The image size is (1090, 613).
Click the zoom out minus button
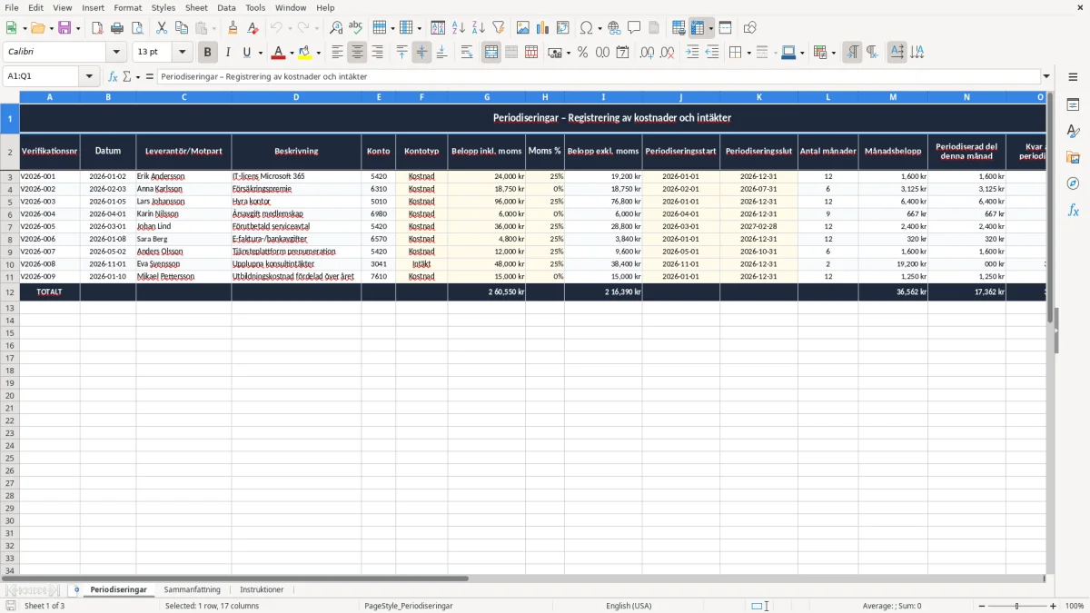point(982,606)
